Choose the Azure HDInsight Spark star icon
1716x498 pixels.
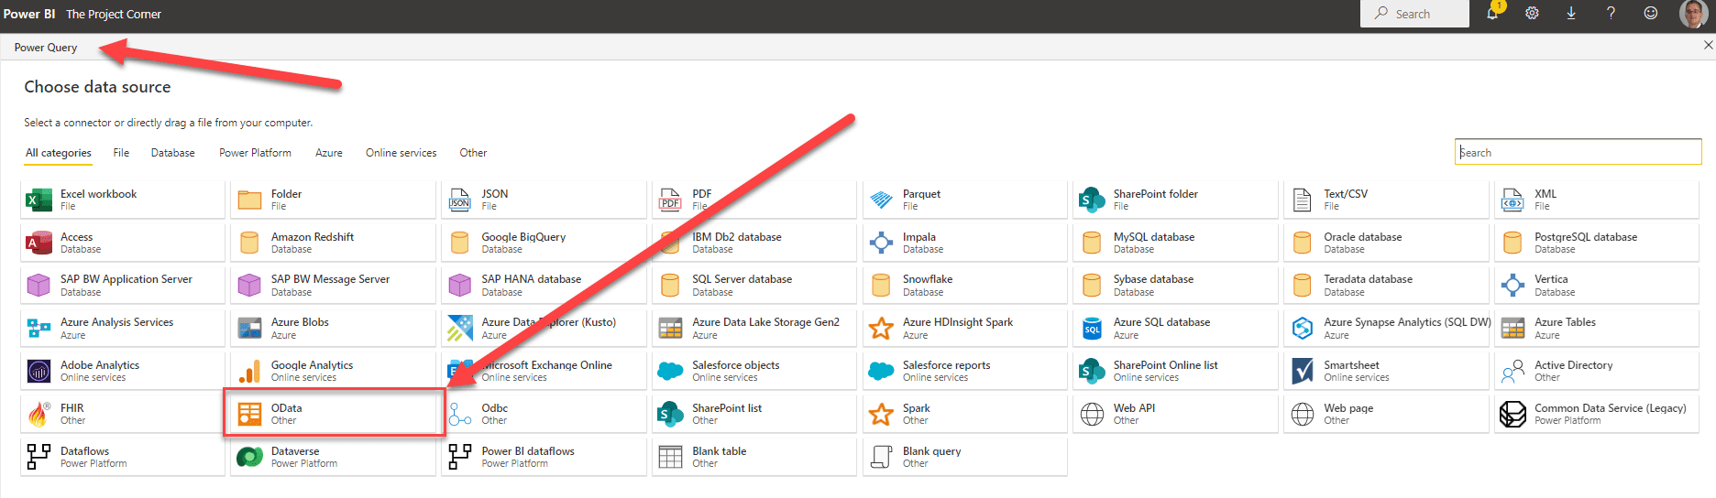pyautogui.click(x=881, y=328)
